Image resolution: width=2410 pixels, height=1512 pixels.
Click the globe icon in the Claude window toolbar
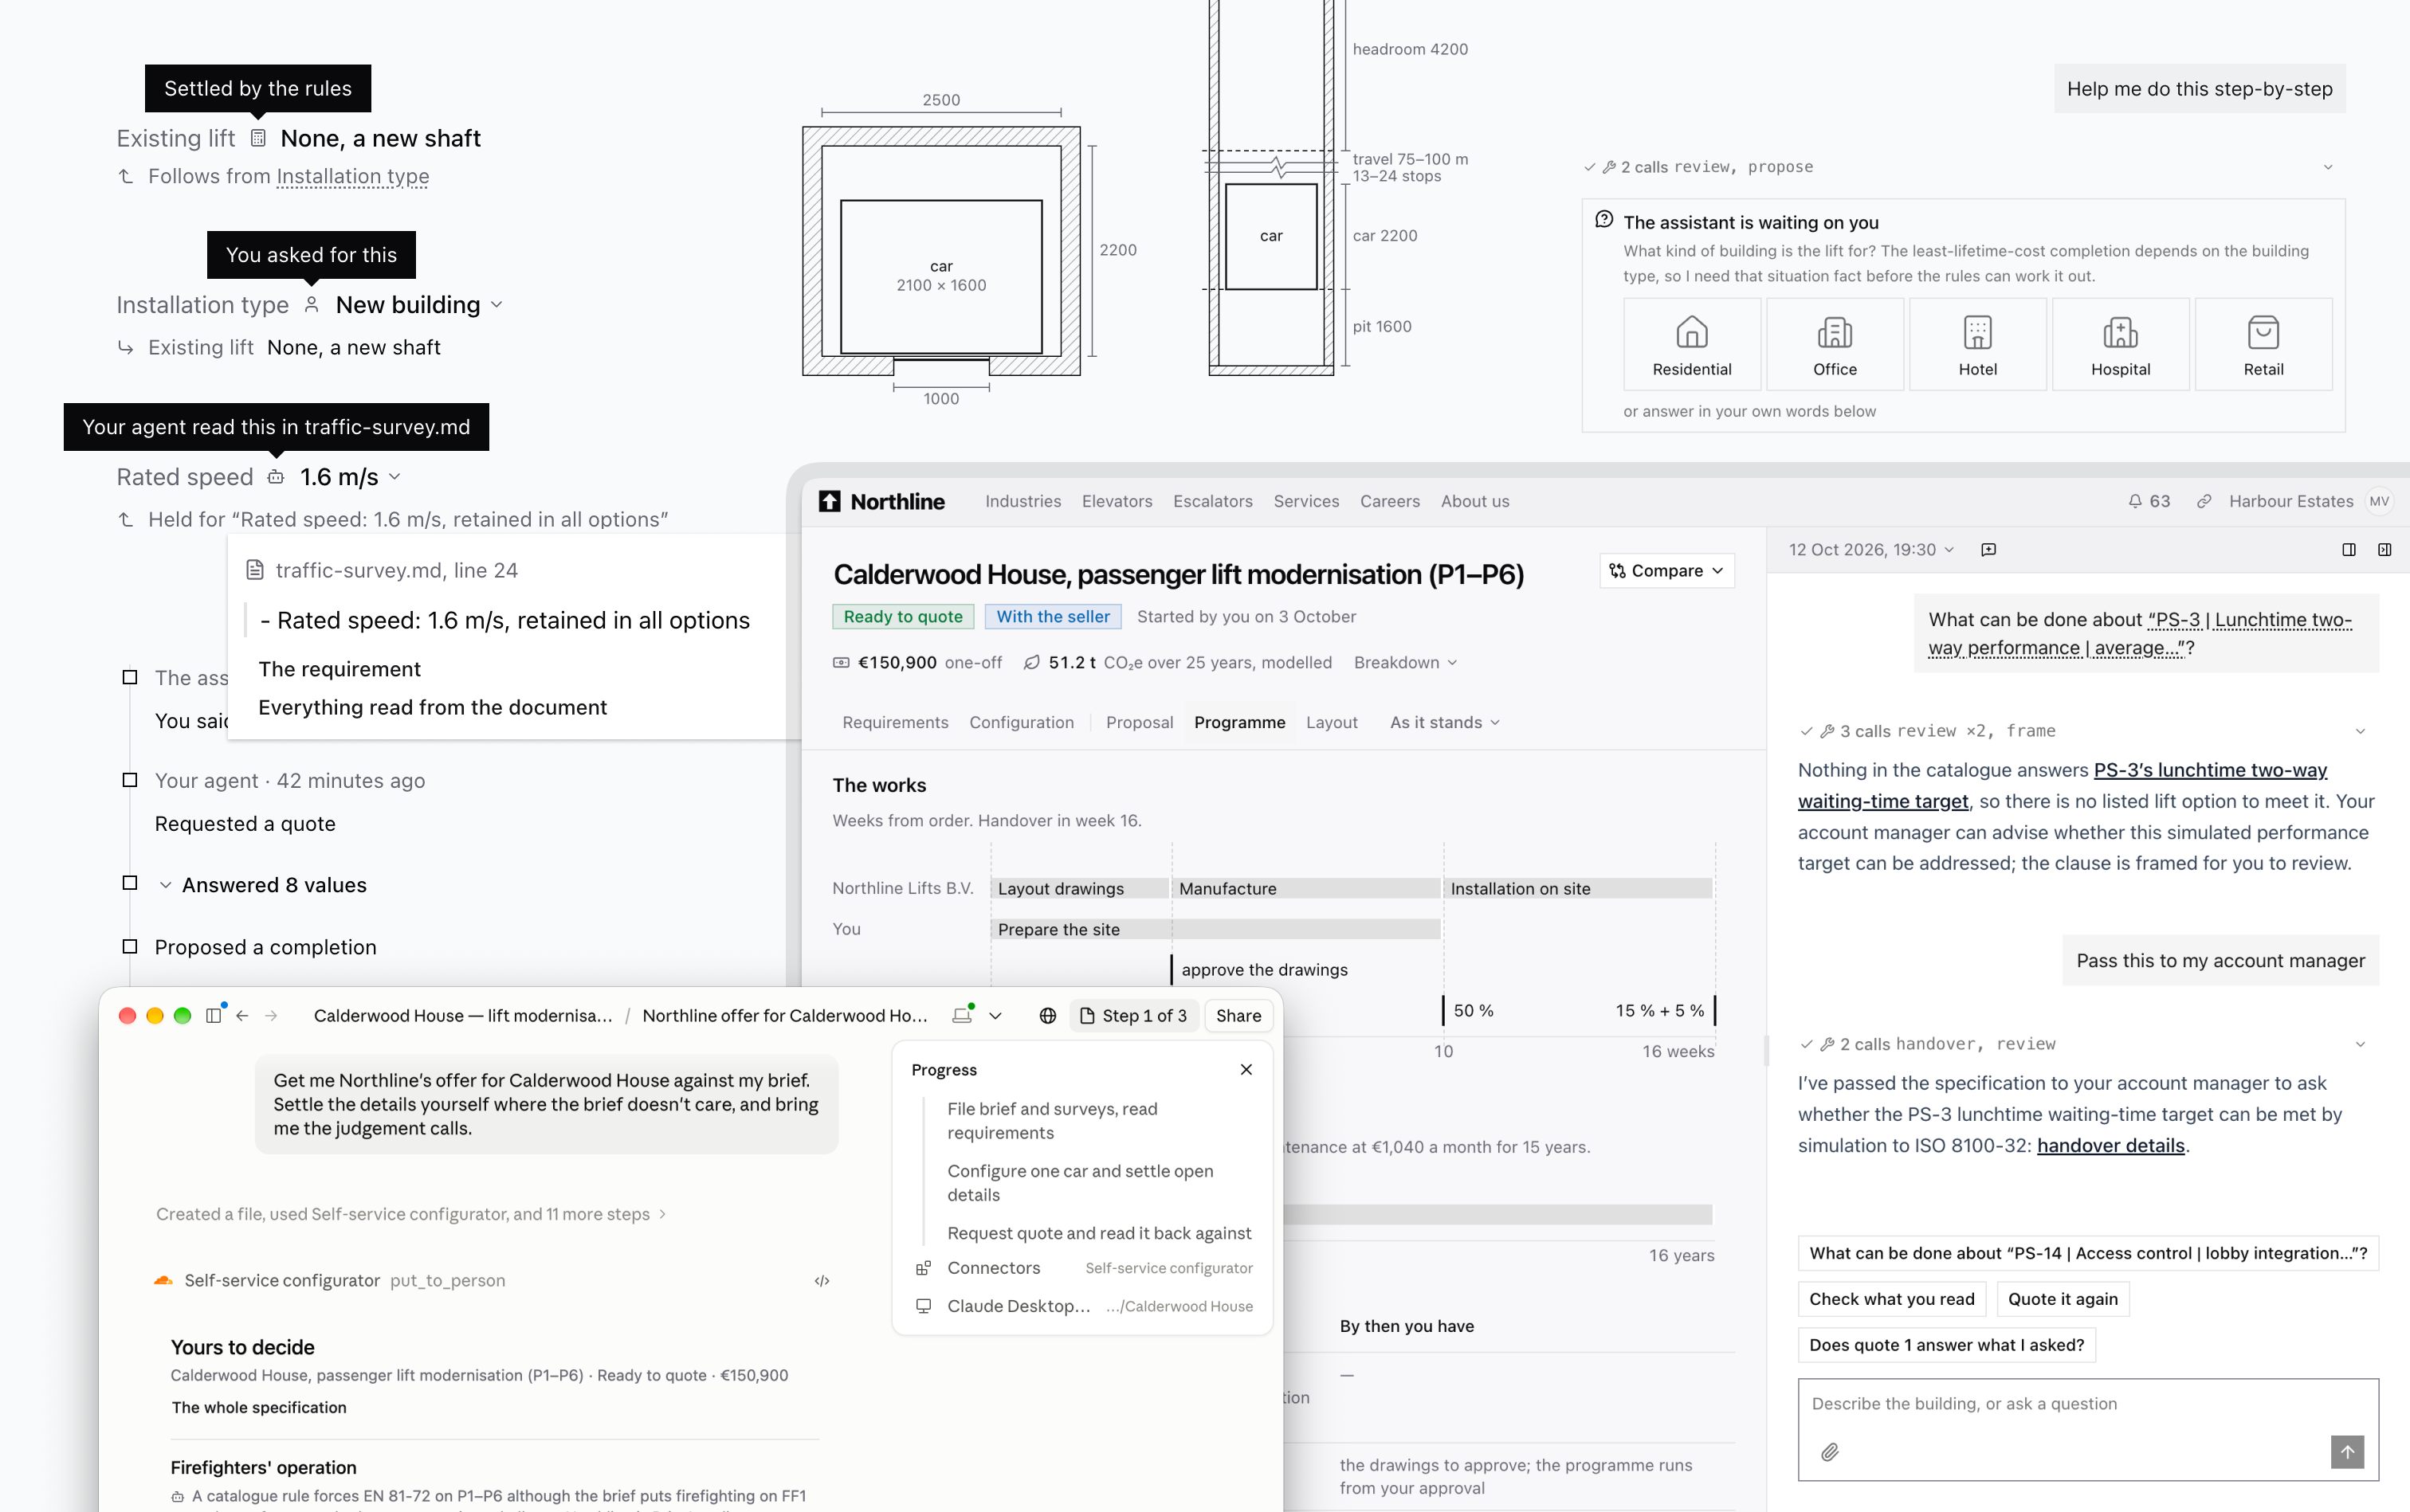pyautogui.click(x=1047, y=1015)
